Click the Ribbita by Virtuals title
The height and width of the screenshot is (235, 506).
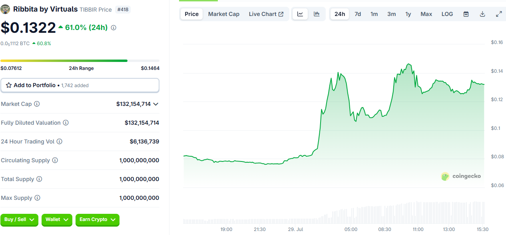(x=46, y=9)
